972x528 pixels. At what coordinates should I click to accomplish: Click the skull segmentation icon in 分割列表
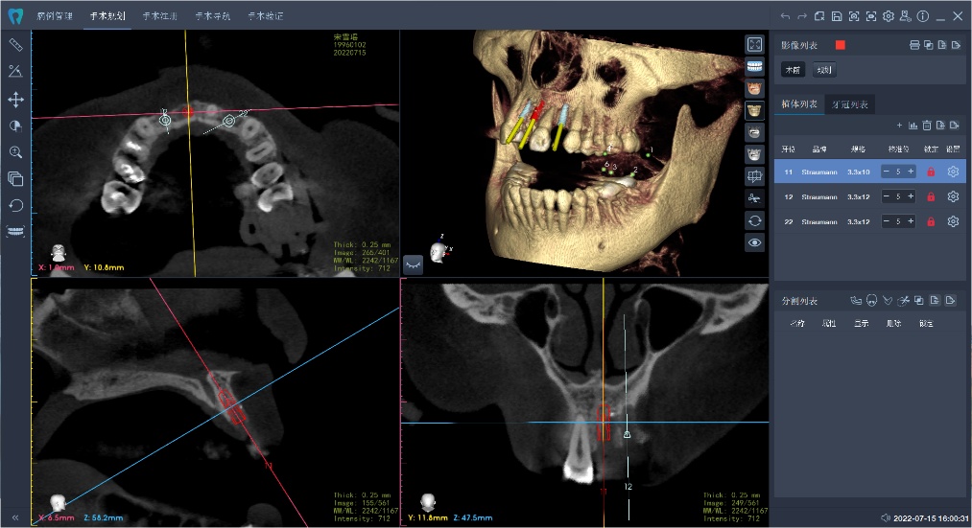[872, 301]
